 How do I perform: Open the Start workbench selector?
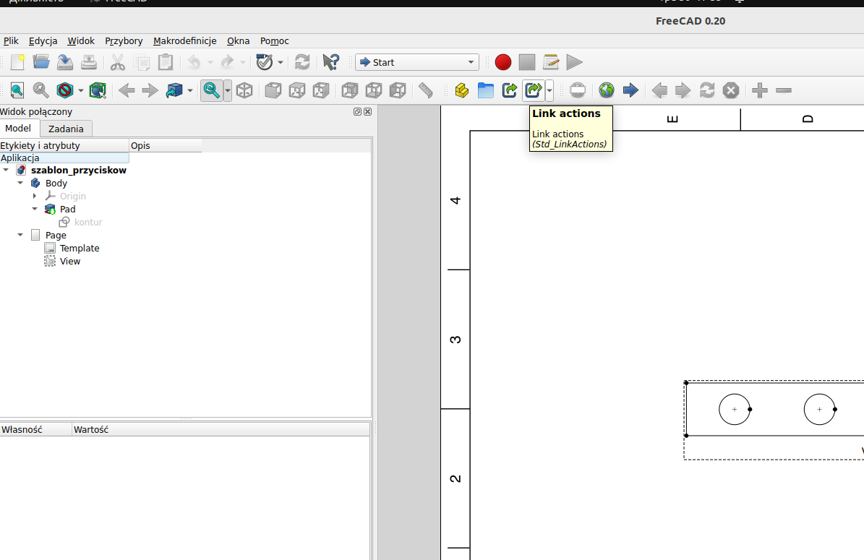(x=417, y=62)
